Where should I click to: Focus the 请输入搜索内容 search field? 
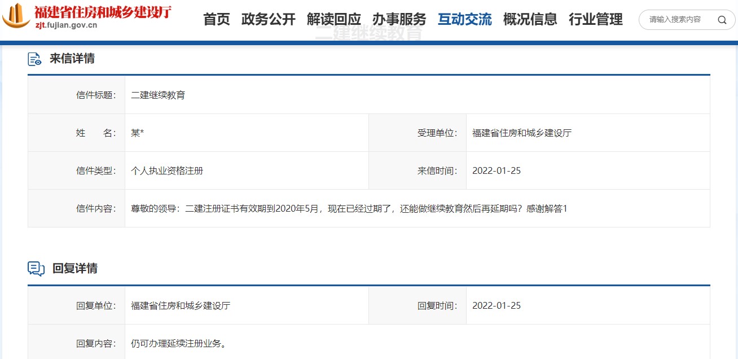677,20
